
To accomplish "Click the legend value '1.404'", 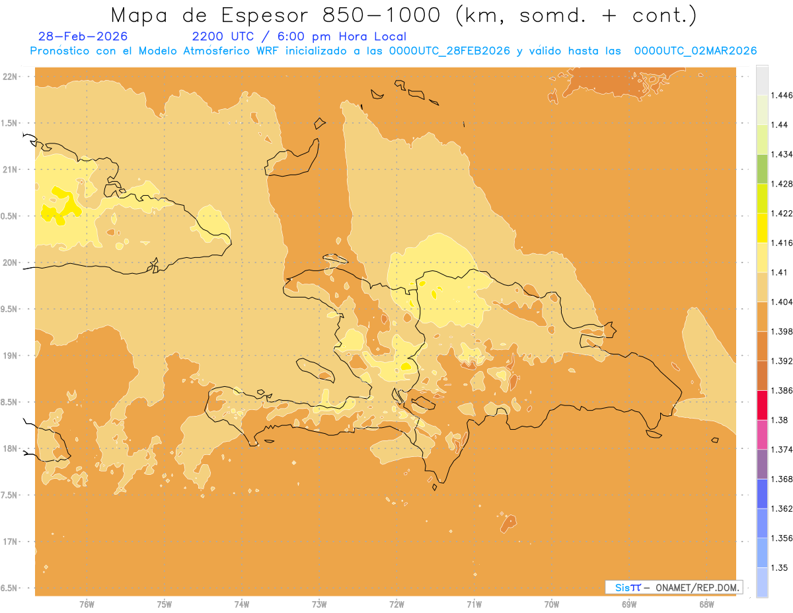I will [782, 302].
